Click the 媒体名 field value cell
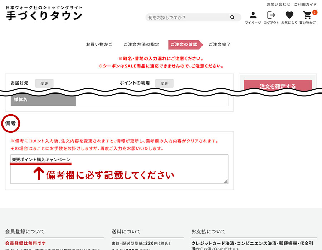This screenshot has width=322, height=250. click(152, 100)
